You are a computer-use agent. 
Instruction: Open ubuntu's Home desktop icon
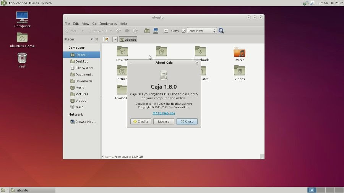pos(22,40)
